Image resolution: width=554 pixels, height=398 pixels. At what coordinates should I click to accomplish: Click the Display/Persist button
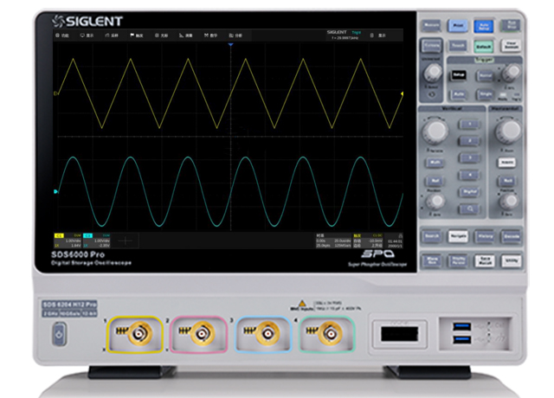pos(458,261)
